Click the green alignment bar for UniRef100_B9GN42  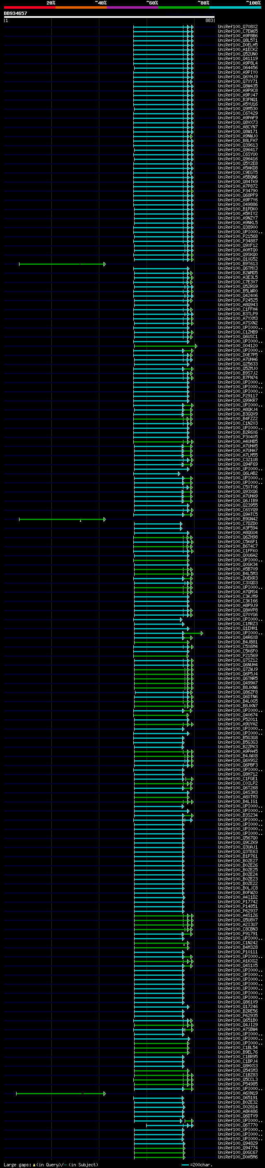pyautogui.click(x=62, y=519)
